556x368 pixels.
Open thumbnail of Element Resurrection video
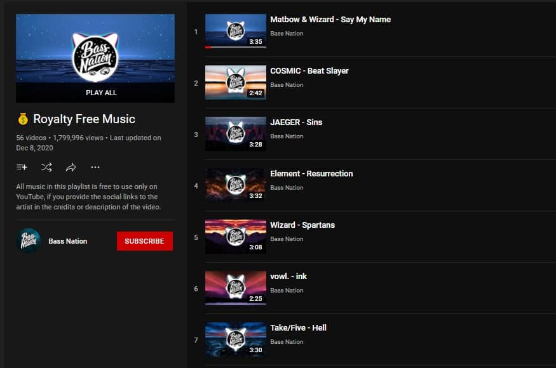click(236, 185)
